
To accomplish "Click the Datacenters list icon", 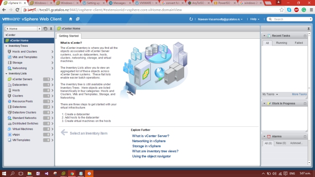I will coord(9,85).
